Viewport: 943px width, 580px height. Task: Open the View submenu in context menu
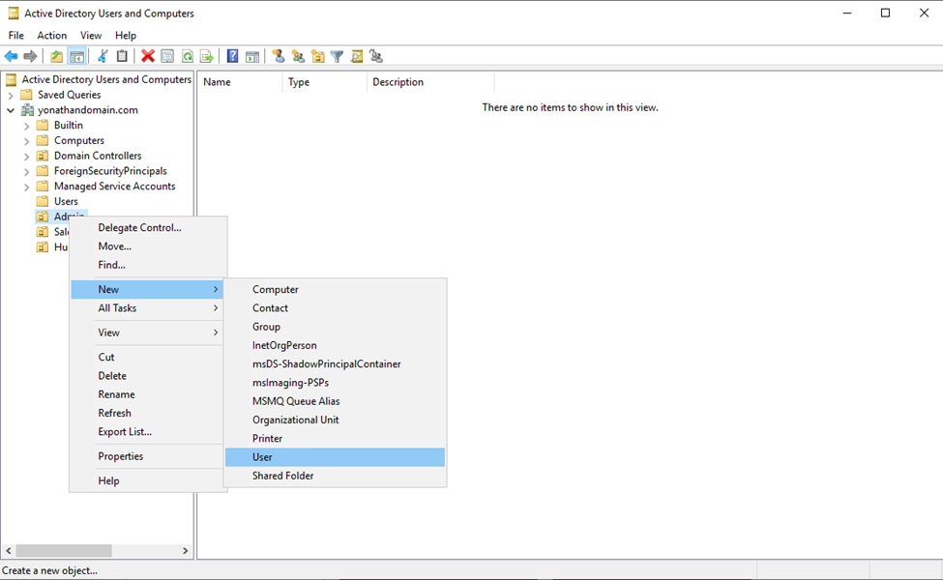tap(147, 333)
